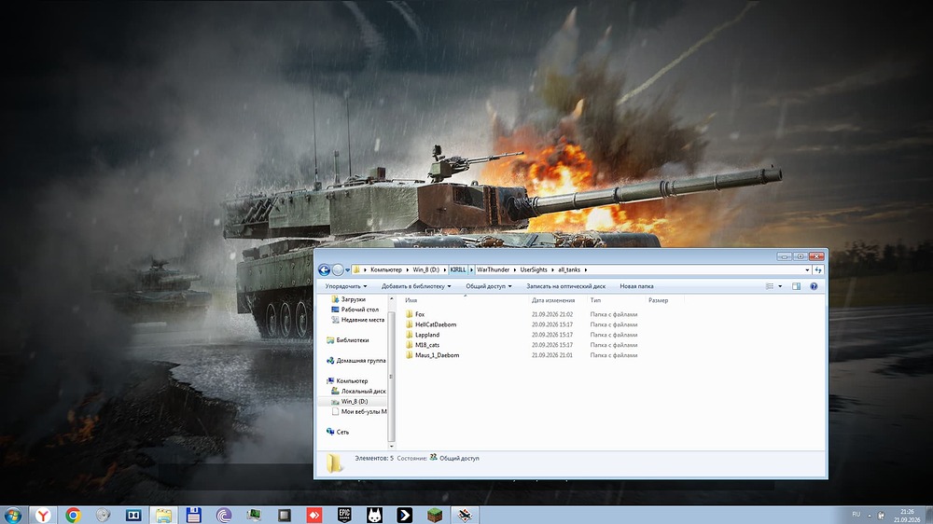
Task: Sort by Дата изменения column header
Action: point(553,300)
